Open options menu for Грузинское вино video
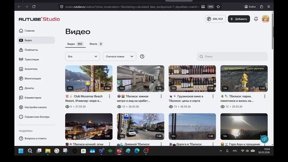Viewport: 288px width, 162px height. click(213, 96)
